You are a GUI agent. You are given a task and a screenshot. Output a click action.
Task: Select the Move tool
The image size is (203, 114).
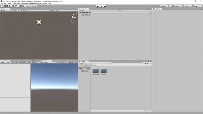coord(6,6)
